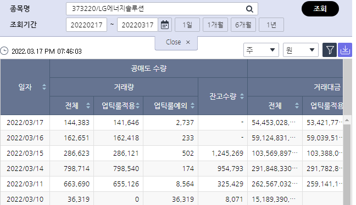Select the date cell 2022/03/11

25,184
